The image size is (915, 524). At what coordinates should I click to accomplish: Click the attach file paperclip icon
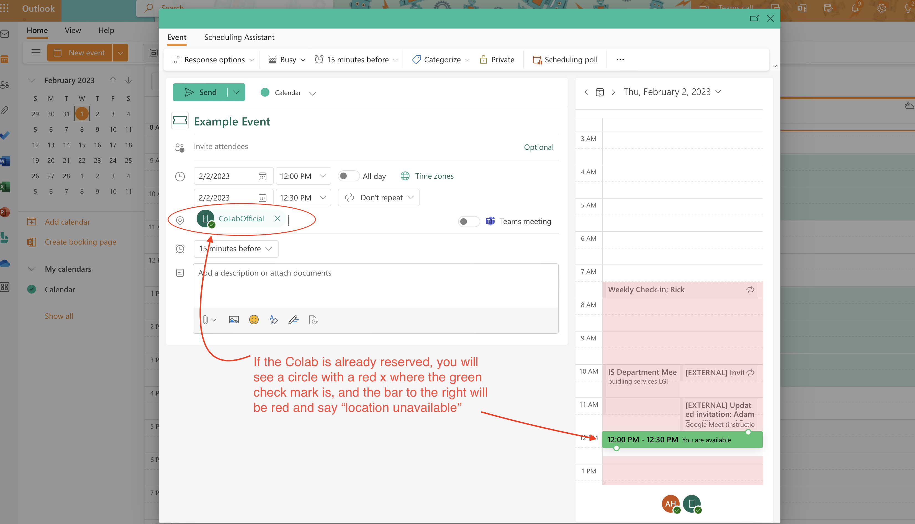pos(205,320)
